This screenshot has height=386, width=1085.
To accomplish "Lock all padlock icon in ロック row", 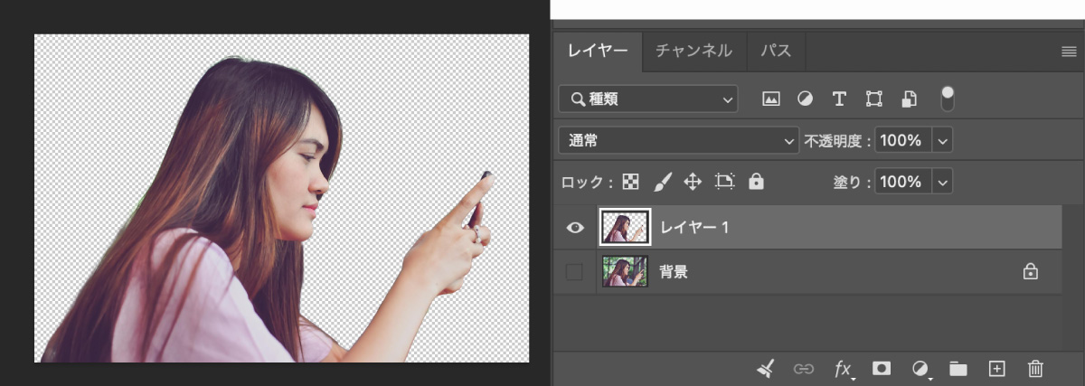I will click(756, 183).
